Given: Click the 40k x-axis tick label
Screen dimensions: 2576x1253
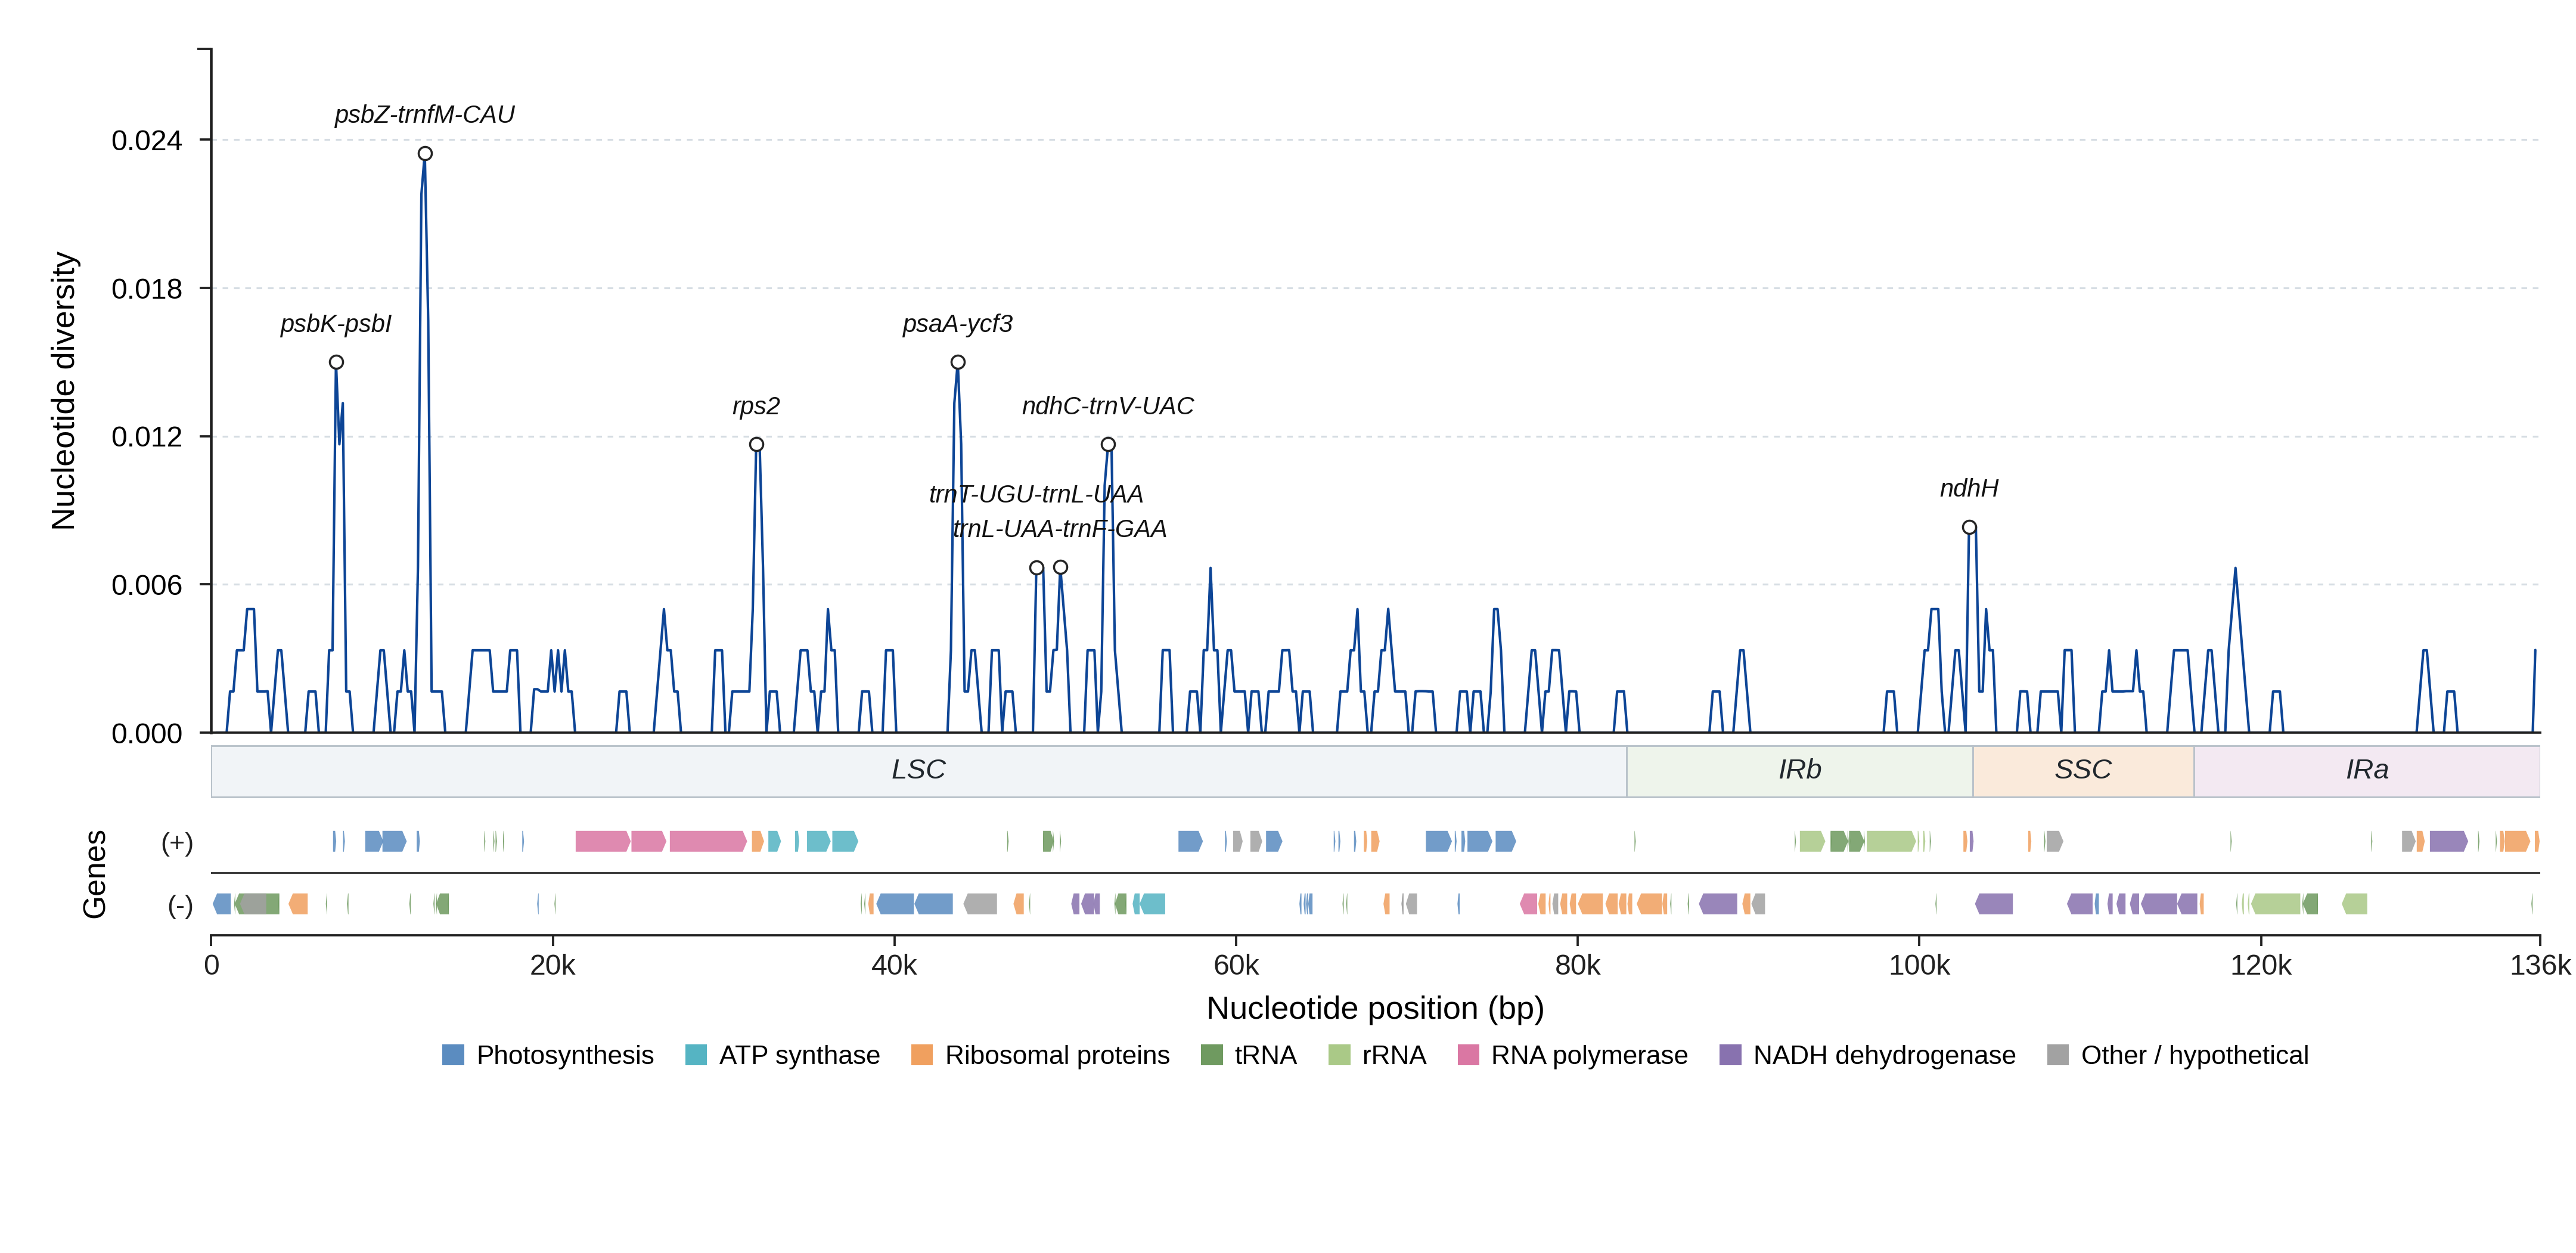Looking at the screenshot, I should (x=894, y=966).
